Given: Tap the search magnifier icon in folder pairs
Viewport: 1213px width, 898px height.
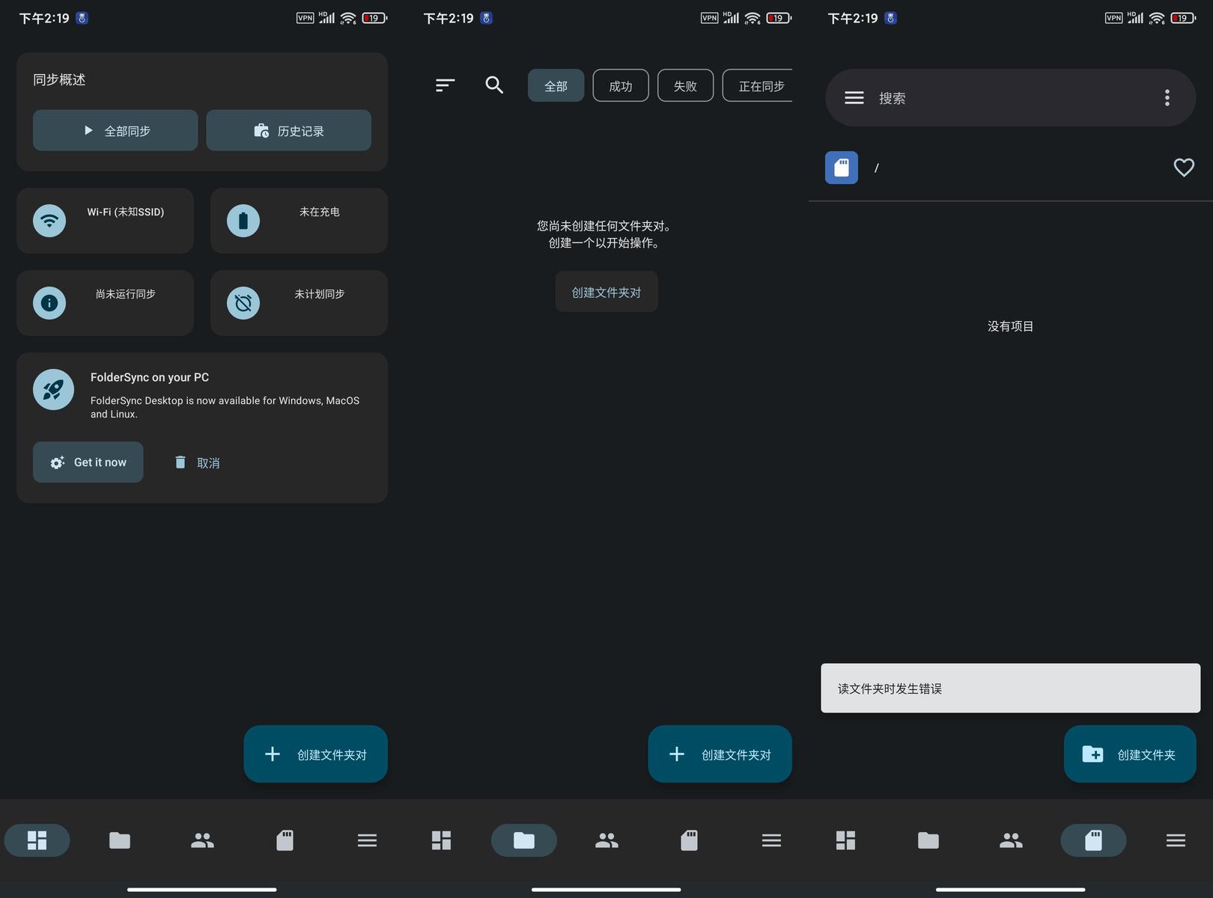Looking at the screenshot, I should (494, 85).
